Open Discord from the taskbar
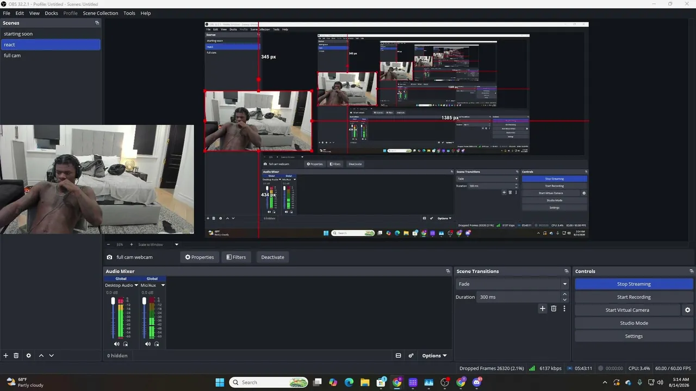The image size is (696, 391). 477,382
